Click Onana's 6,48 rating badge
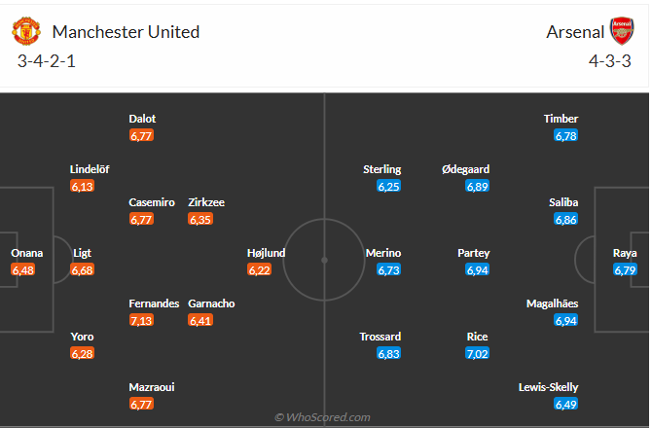 tap(23, 269)
